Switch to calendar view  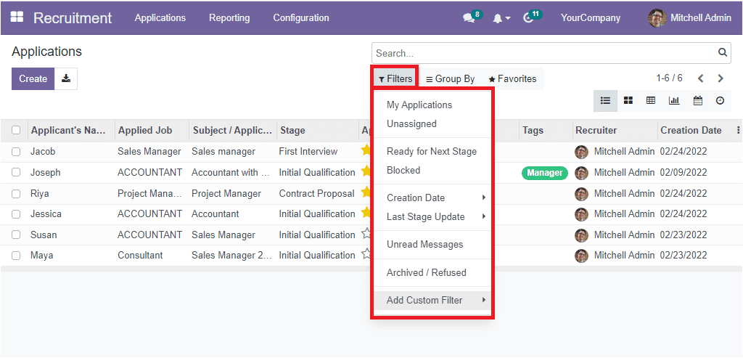pyautogui.click(x=697, y=101)
